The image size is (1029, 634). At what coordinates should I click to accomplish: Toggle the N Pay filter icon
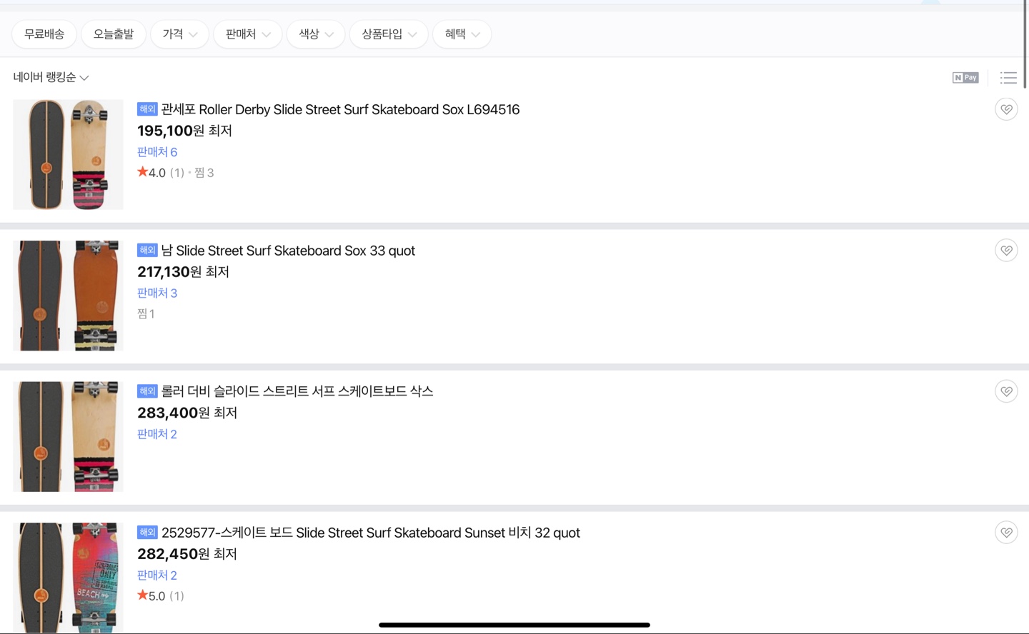point(965,77)
